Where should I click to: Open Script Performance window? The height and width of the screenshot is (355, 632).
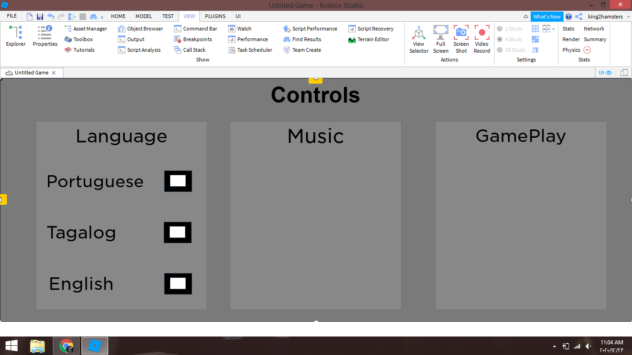point(310,29)
